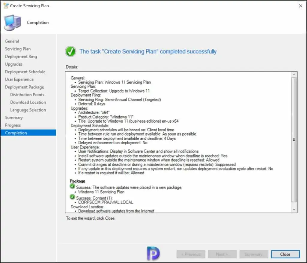307x263 pixels.
Task: Select the Servicing Plan step in sidebar
Action: pyautogui.click(x=18, y=49)
